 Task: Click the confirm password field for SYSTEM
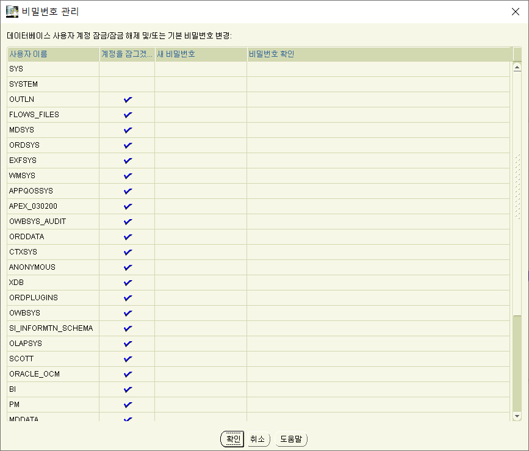(378, 84)
